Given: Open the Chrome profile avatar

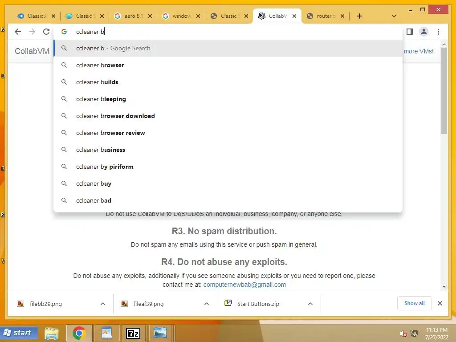Looking at the screenshot, I should click(424, 32).
